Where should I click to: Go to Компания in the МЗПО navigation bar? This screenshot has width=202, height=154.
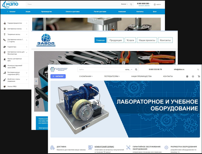tap(122, 11)
